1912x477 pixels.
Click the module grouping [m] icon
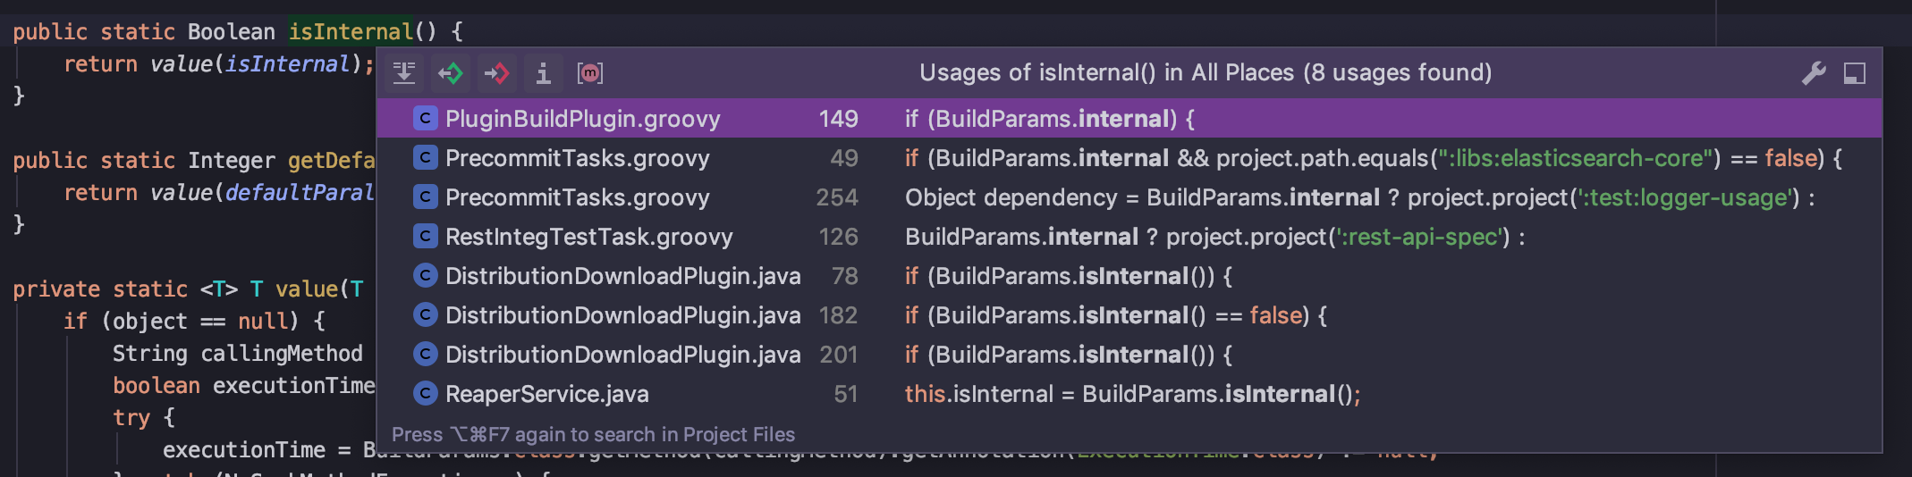coord(590,73)
